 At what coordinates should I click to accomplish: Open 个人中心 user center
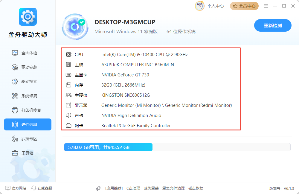click(x=216, y=6)
